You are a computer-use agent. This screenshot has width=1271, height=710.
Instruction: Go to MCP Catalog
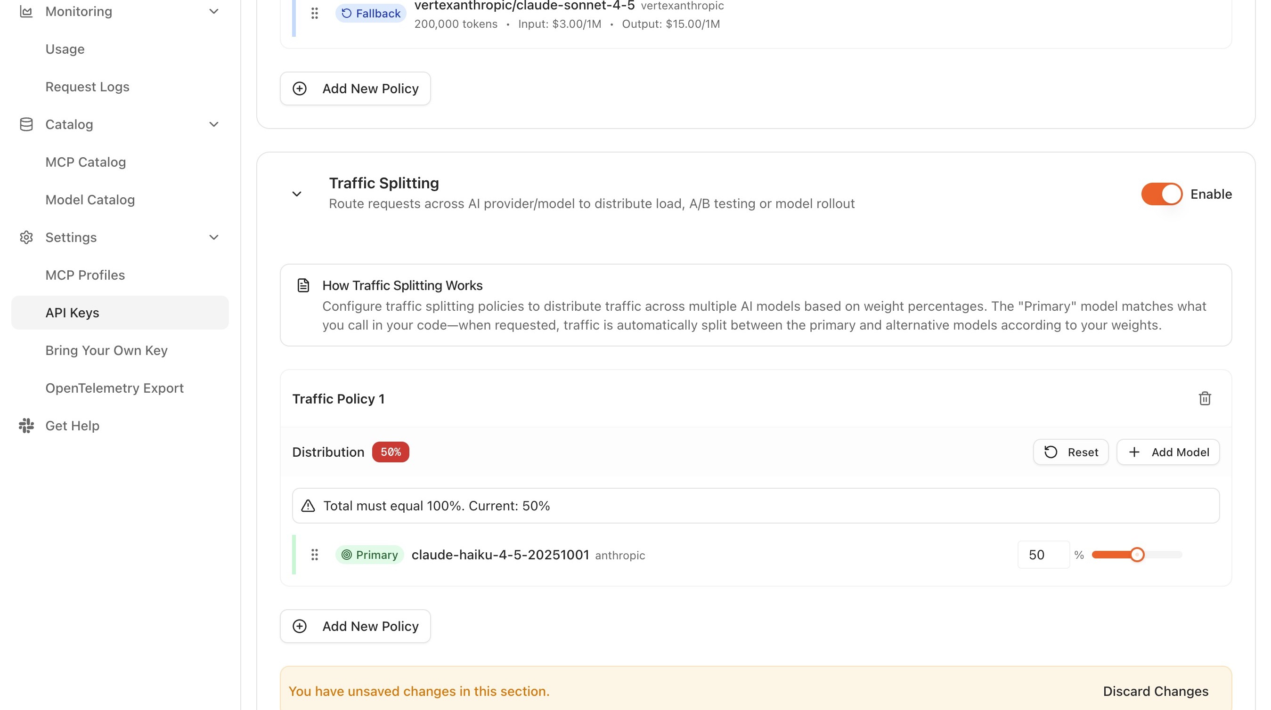click(x=85, y=161)
